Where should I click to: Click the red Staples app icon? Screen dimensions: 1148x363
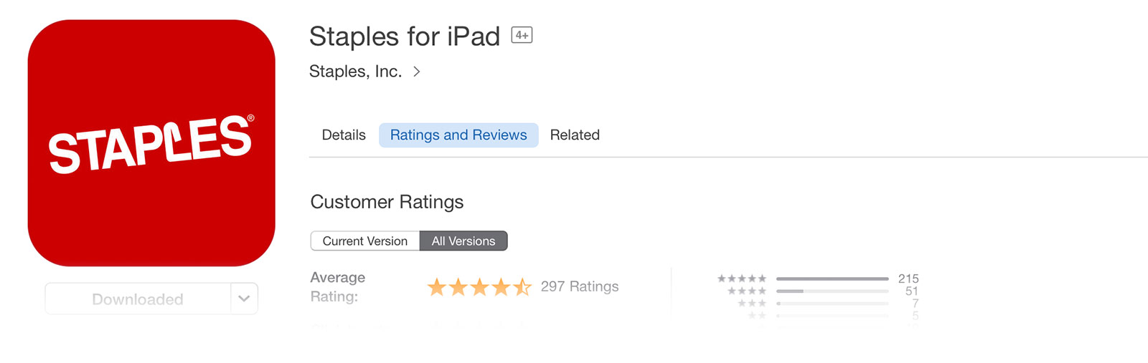coord(151,143)
